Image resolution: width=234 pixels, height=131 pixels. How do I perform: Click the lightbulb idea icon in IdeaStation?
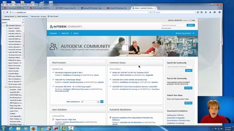coord(110,118)
